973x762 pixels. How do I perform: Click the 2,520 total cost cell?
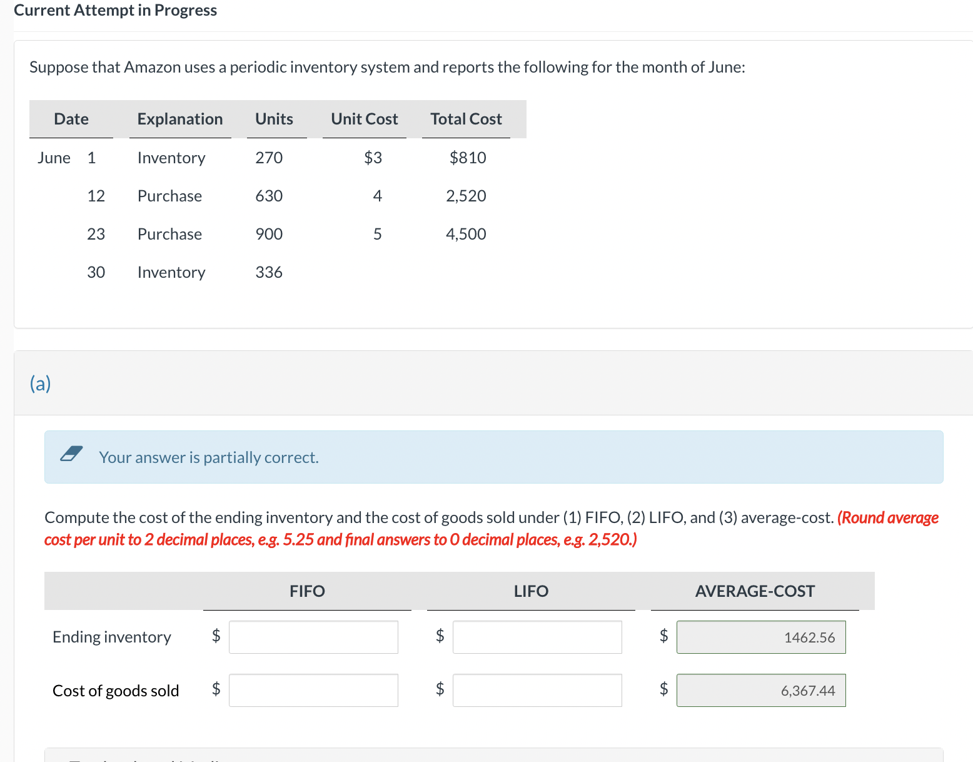466,196
